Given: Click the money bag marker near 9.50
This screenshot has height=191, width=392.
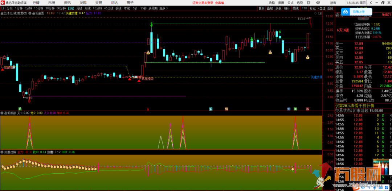Looking at the screenshot, I should 308,57.
